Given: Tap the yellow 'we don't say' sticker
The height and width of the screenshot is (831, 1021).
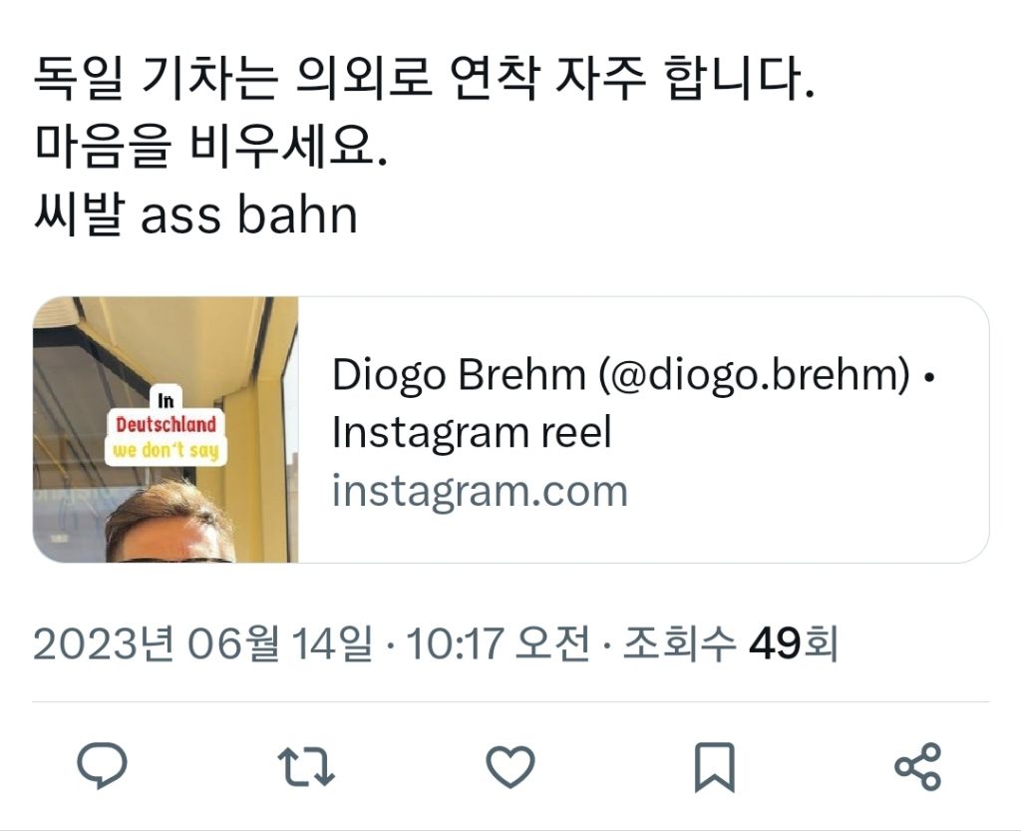Looking at the screenshot, I should pyautogui.click(x=166, y=451).
